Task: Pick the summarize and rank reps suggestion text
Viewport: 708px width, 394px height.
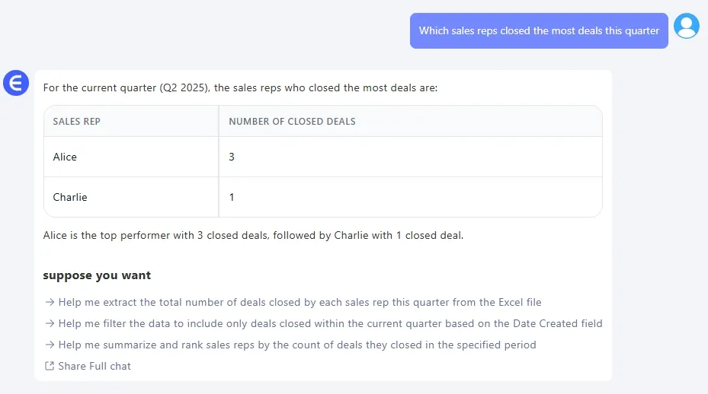Action: (297, 345)
